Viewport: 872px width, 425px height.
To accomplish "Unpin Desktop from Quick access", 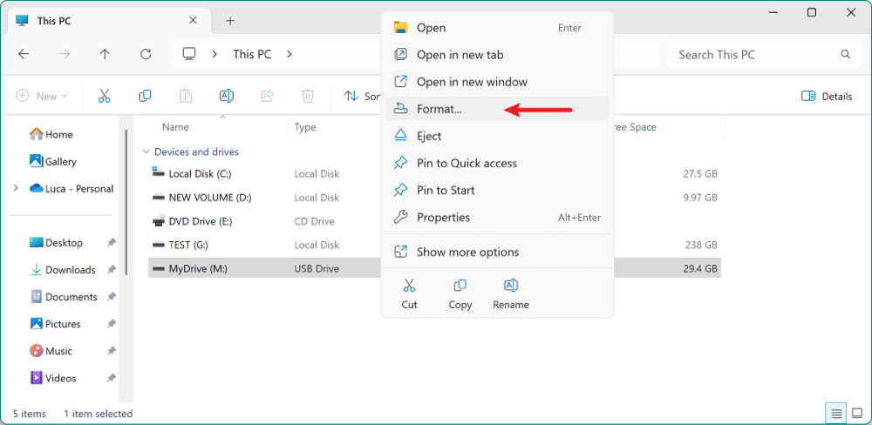I will (x=112, y=243).
